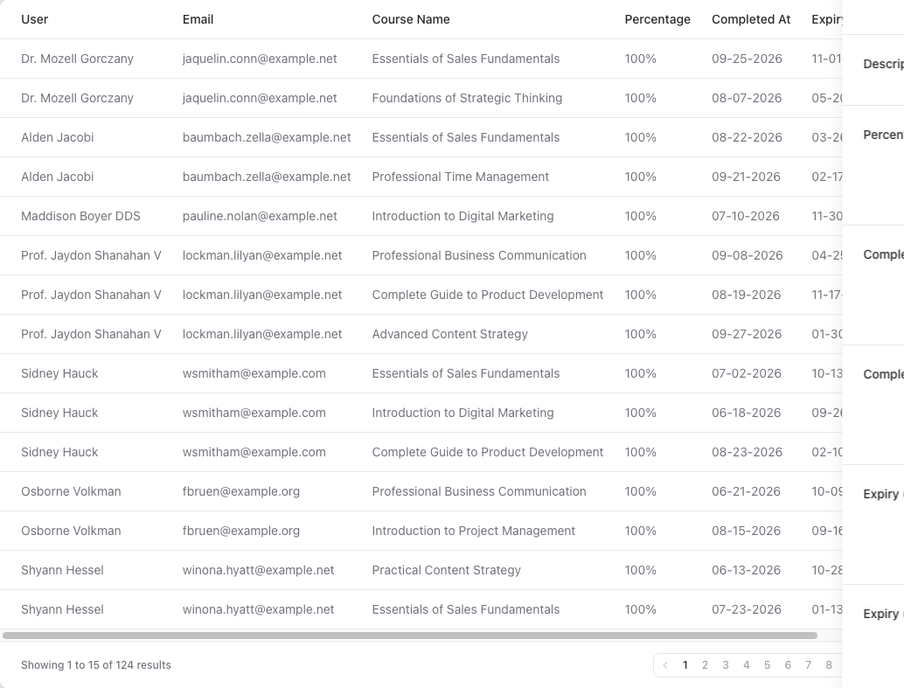The height and width of the screenshot is (688, 904).
Task: Click Osborne Volkman in Project Management row
Action: click(x=71, y=531)
